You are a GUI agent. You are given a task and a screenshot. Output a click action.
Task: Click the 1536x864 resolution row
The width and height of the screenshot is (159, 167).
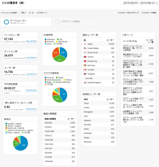point(60,161)
